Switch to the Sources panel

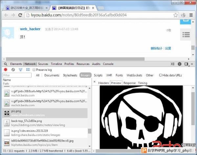coord(43,64)
